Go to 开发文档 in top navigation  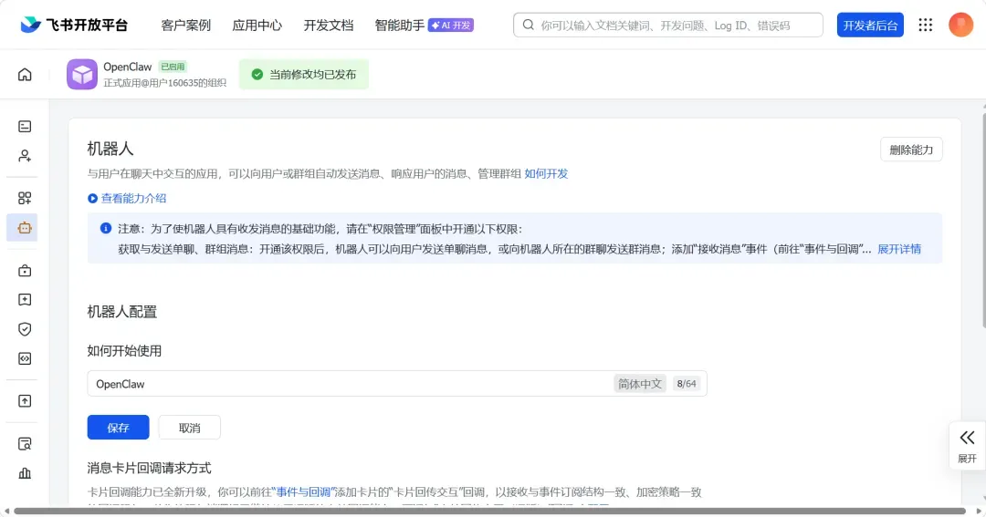click(x=329, y=26)
